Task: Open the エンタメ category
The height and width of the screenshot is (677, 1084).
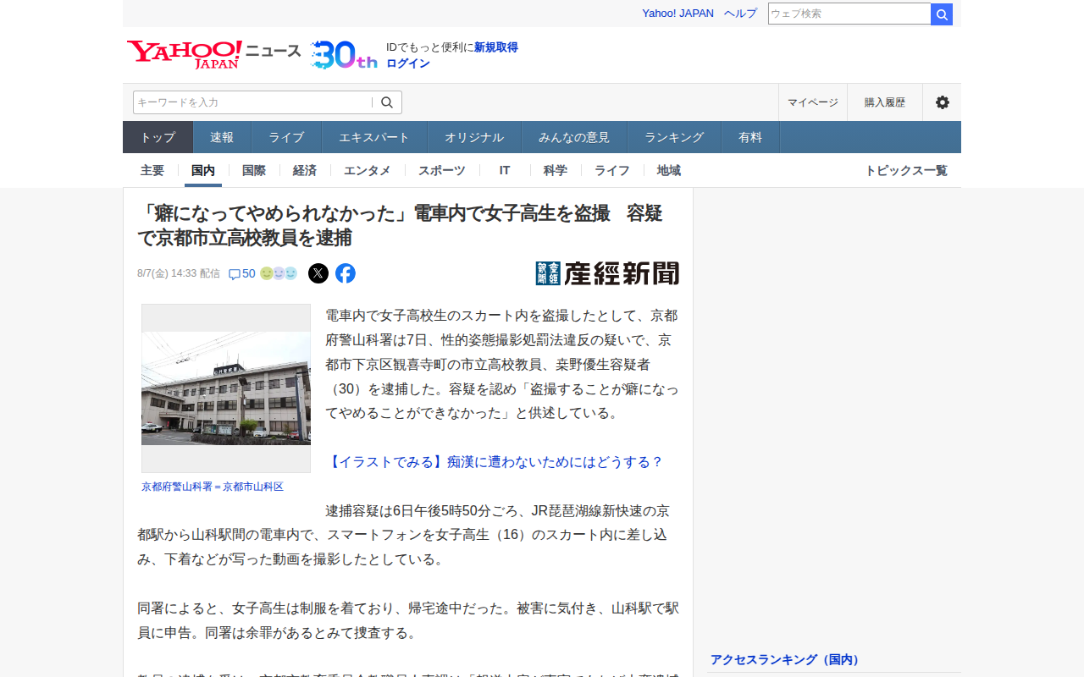Action: tap(368, 170)
